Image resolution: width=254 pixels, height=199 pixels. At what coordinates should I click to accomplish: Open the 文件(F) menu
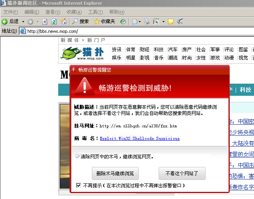11,12
